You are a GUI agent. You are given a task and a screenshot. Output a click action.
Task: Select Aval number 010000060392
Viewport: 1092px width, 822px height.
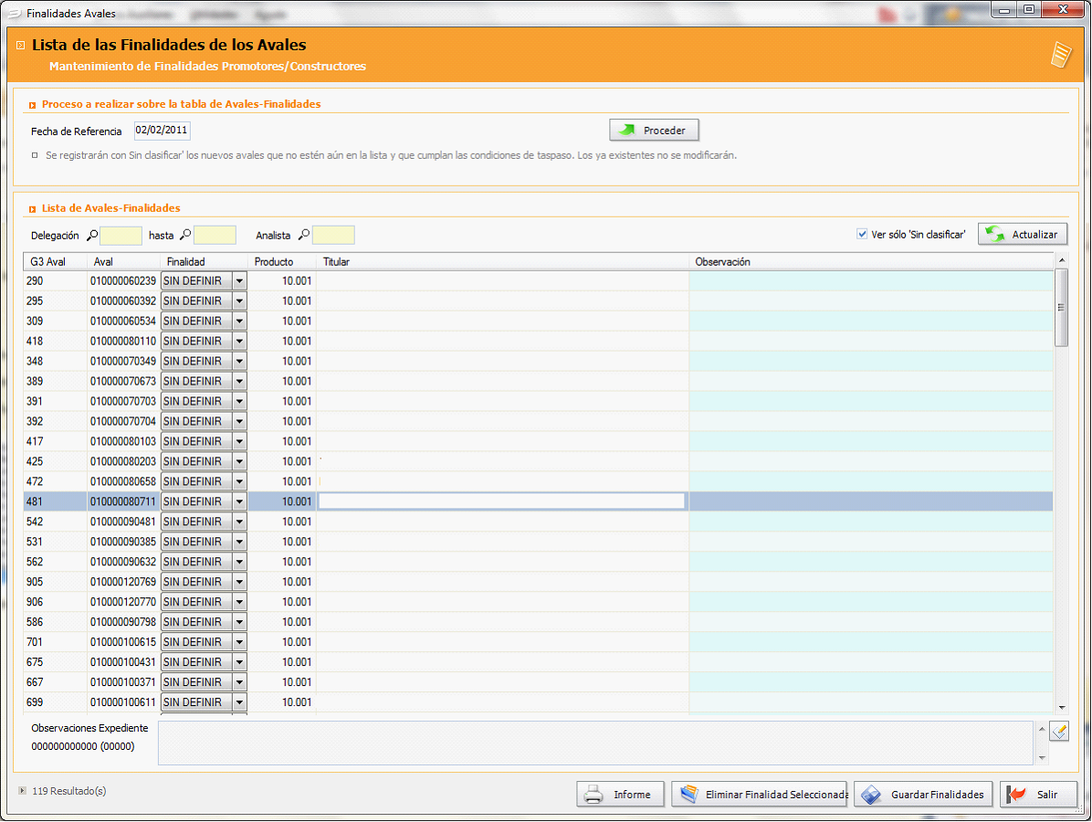(123, 301)
